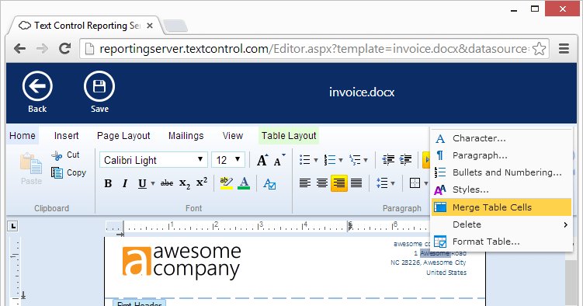Image resolution: width=583 pixels, height=306 pixels.
Task: Bookmark page with star icon
Action: [x=539, y=49]
